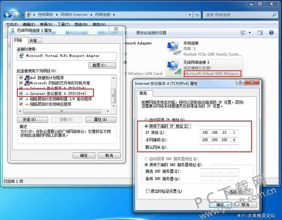Click the IP 地址 input field

219,132
